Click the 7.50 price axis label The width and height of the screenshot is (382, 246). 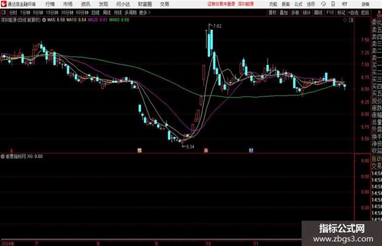365,40
